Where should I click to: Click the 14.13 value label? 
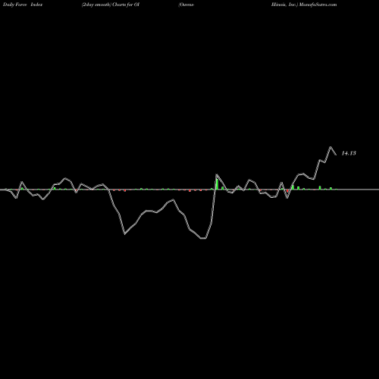[x=349, y=153]
